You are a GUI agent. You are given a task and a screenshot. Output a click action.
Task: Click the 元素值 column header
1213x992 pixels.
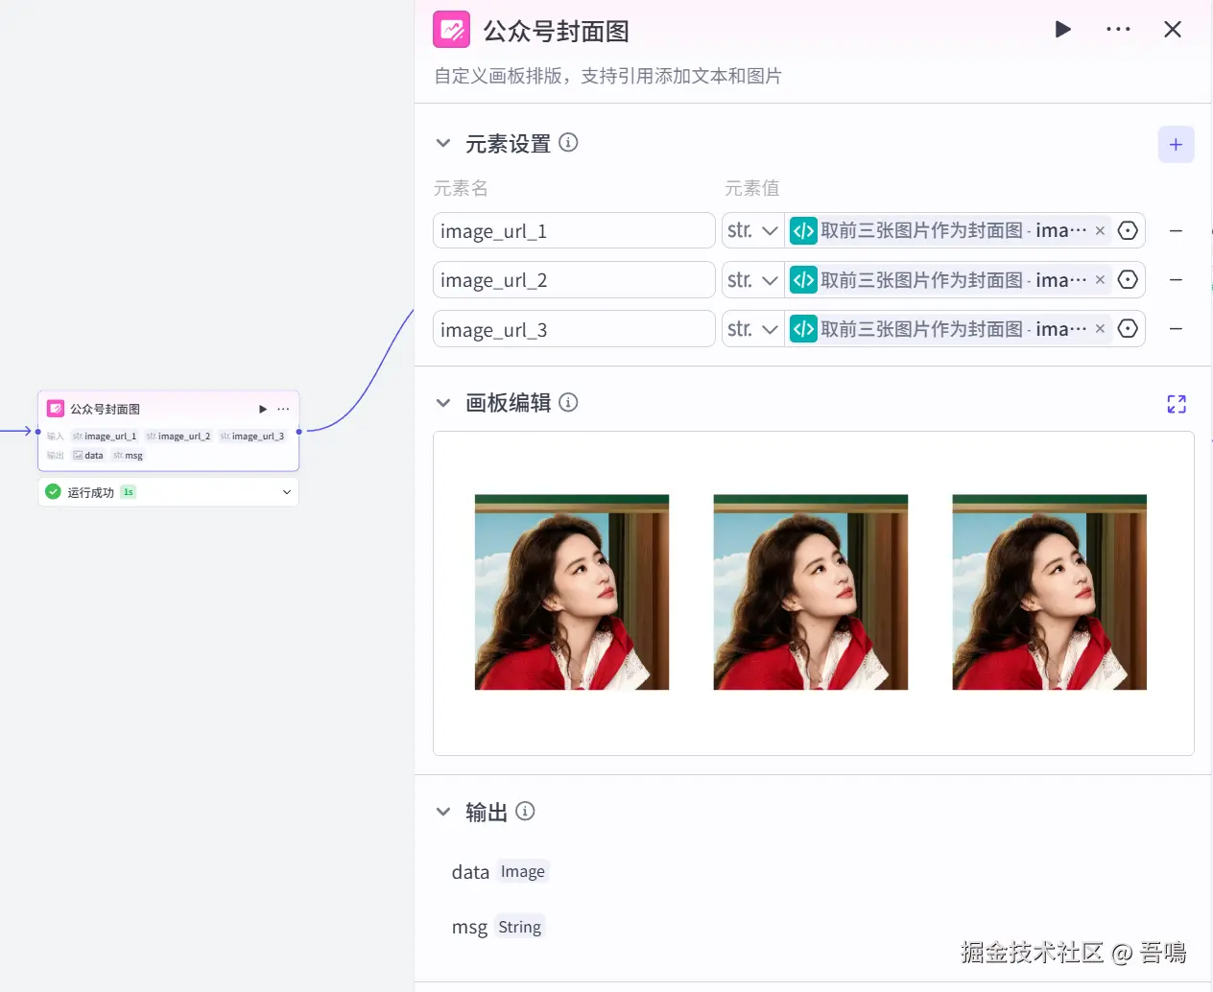(x=752, y=188)
